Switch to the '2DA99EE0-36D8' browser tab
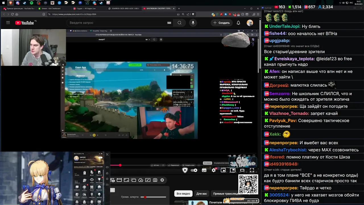Viewport: 364px width, 205px height. point(124,9)
